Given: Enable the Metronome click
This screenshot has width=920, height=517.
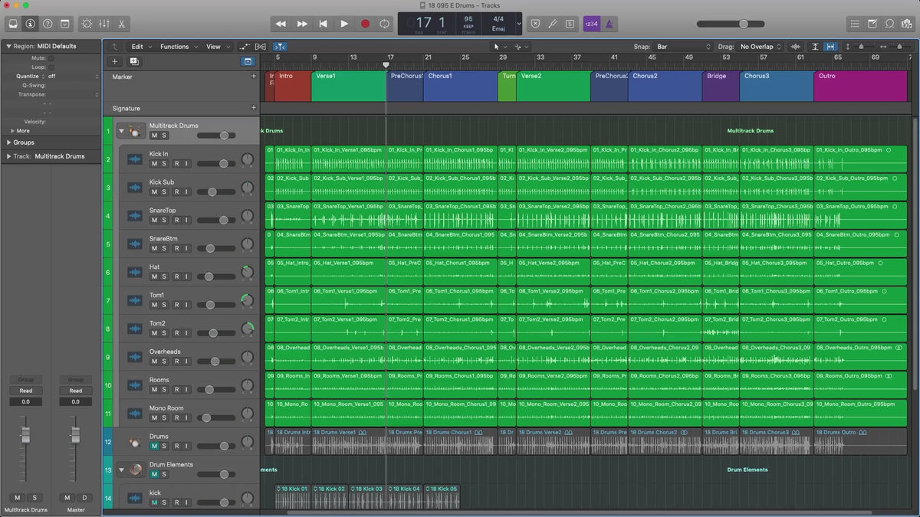Looking at the screenshot, I should pyautogui.click(x=609, y=24).
